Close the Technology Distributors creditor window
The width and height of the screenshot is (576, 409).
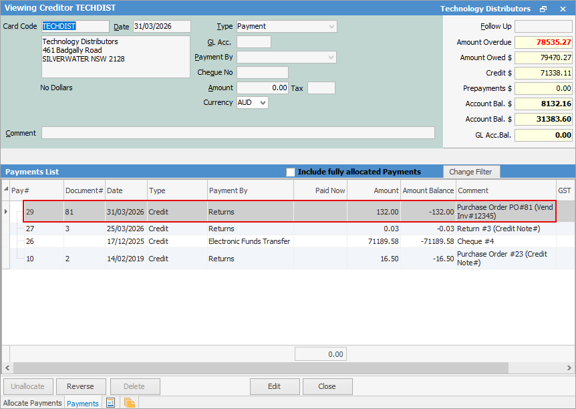pyautogui.click(x=563, y=9)
